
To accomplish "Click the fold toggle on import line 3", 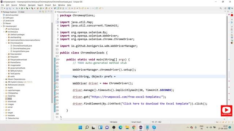I will [x=59, y=22].
